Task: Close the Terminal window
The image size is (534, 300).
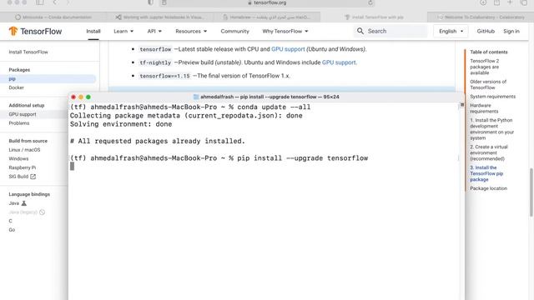Action: pyautogui.click(x=73, y=97)
